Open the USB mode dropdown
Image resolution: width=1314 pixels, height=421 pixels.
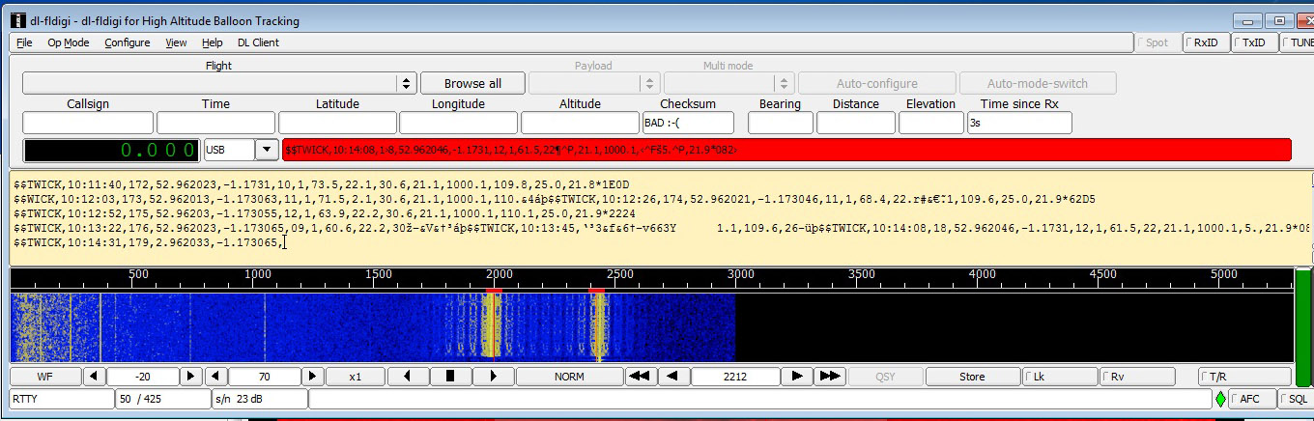pos(267,150)
